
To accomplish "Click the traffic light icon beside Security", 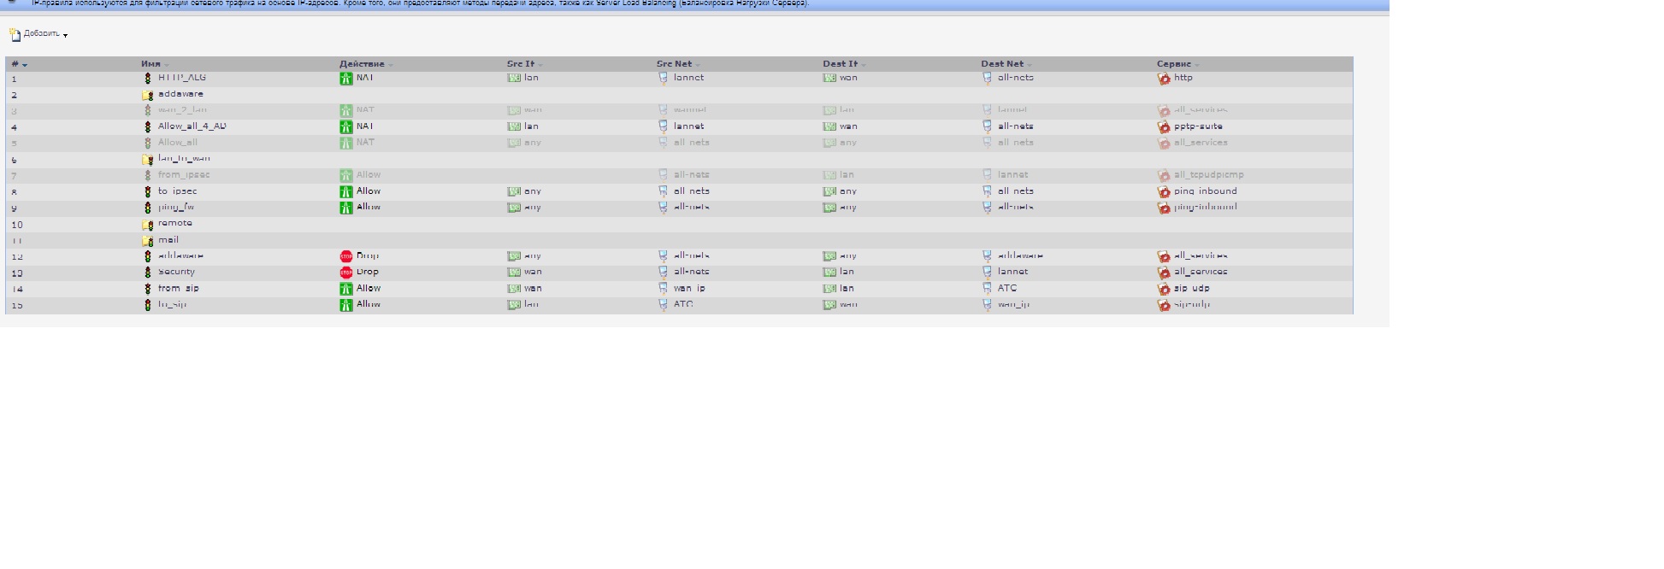I will pyautogui.click(x=147, y=273).
